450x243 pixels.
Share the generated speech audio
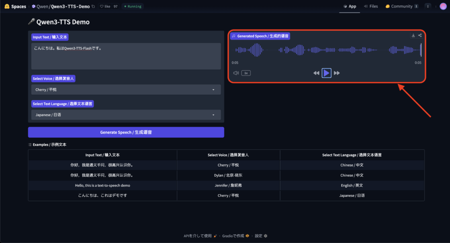420,36
